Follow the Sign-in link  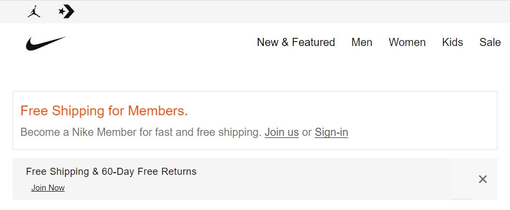[331, 132]
